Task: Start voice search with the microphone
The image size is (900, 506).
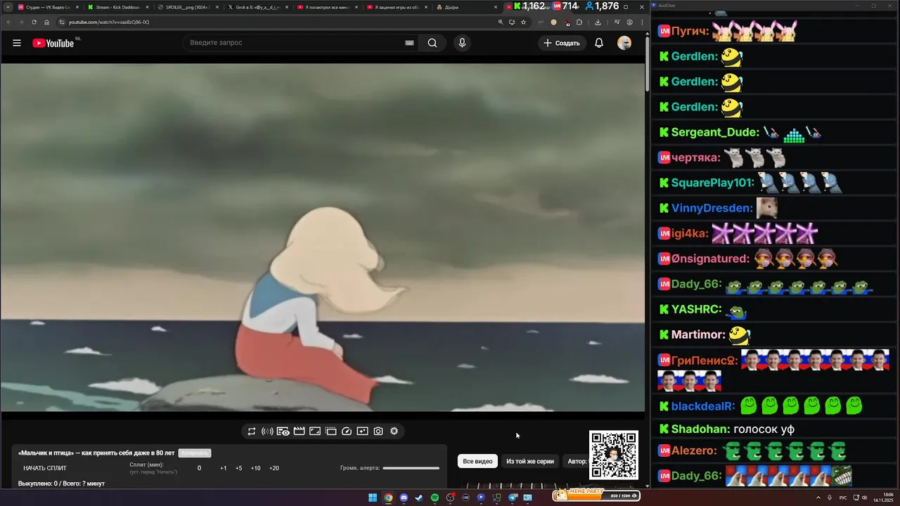Action: coord(462,43)
